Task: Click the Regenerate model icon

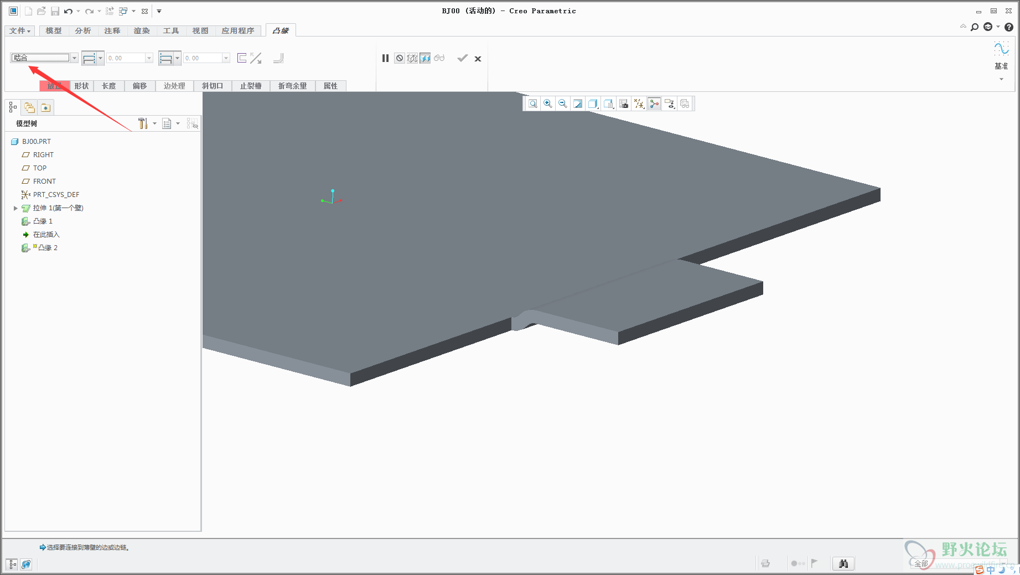Action: (110, 11)
